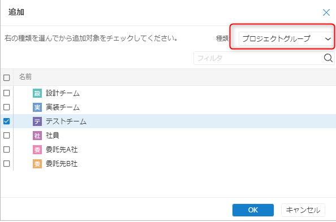Viewport: 336px width, 222px height.
Task: Click the 実装チーム blue group icon
Action: tap(37, 107)
